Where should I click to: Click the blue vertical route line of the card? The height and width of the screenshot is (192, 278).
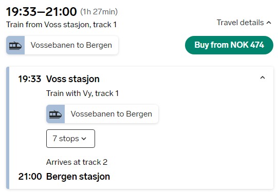pyautogui.click(x=8, y=128)
